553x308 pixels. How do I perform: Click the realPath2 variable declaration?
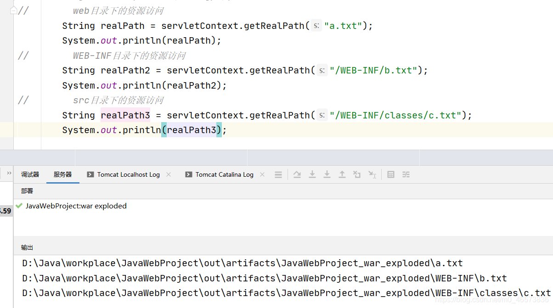pyautogui.click(x=125, y=70)
